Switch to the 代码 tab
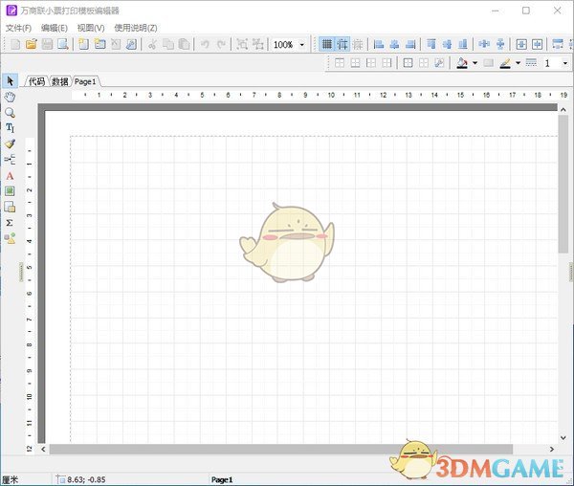 pyautogui.click(x=36, y=81)
